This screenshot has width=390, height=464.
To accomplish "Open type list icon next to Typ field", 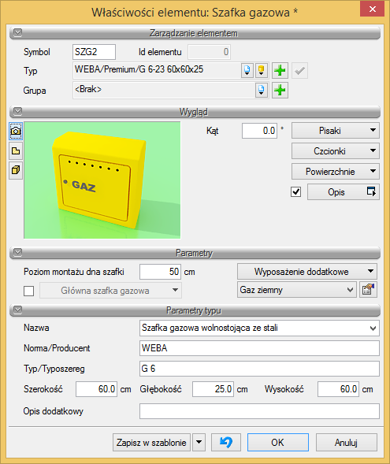I will [247, 70].
